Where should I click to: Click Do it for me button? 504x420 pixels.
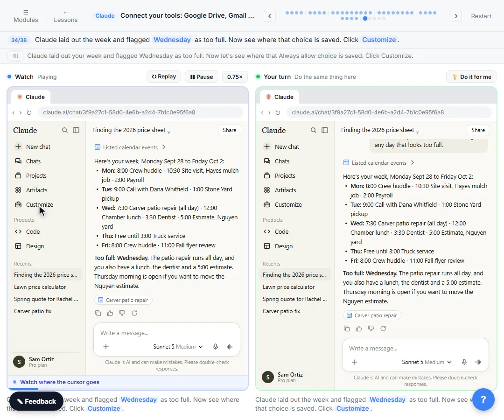pyautogui.click(x=471, y=77)
